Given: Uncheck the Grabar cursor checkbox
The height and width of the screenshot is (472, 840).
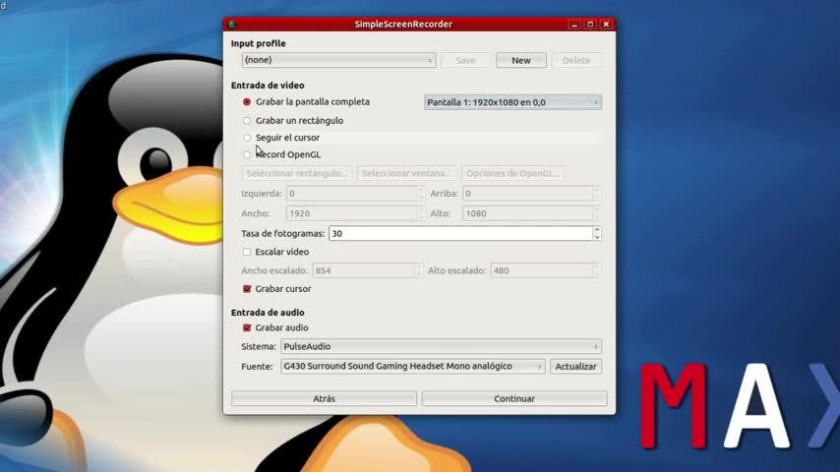Looking at the screenshot, I should pyautogui.click(x=247, y=289).
